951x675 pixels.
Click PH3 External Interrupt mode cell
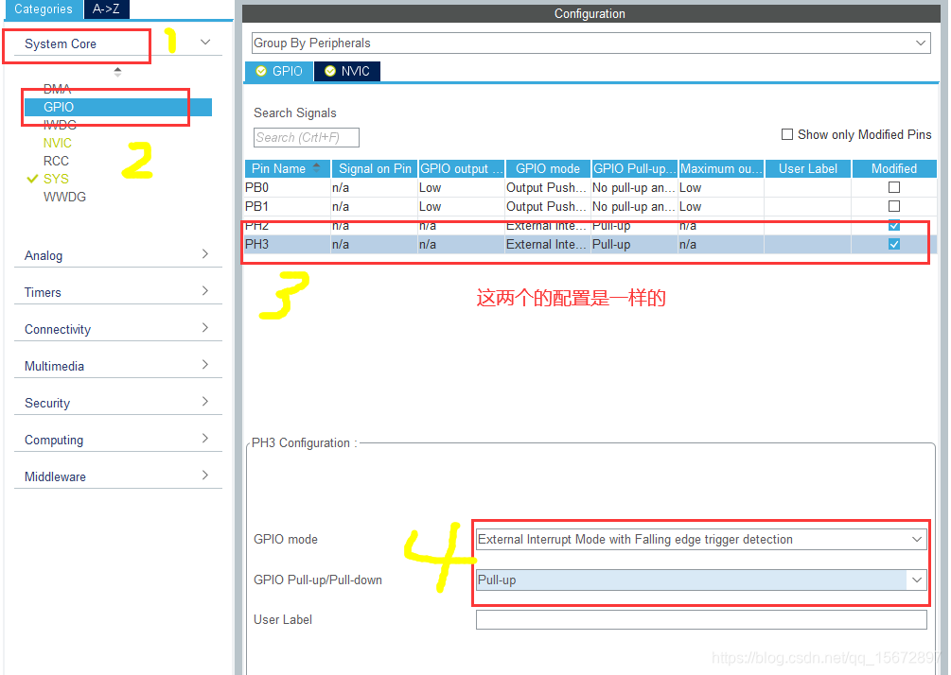pos(548,244)
